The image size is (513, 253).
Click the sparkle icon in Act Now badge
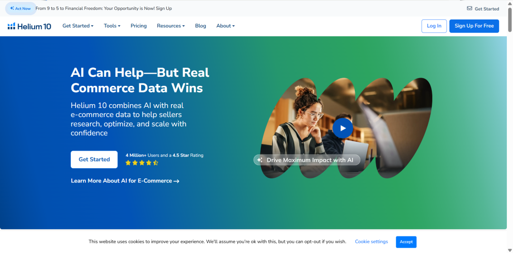[12, 9]
